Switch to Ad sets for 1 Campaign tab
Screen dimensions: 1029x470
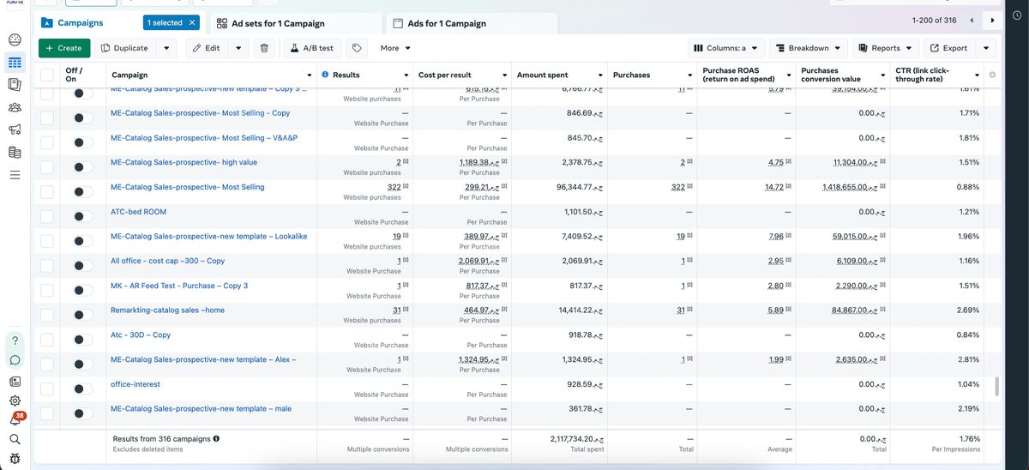pyautogui.click(x=295, y=23)
